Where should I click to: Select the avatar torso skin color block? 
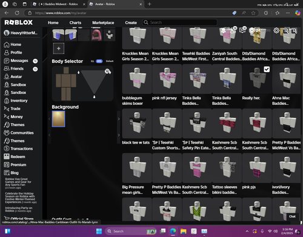point(66,81)
